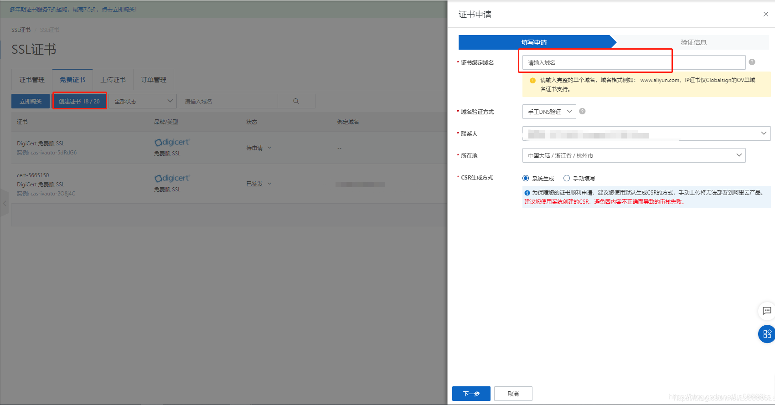Click the 立即购买 button
Screen dimensions: 775x405
point(31,101)
